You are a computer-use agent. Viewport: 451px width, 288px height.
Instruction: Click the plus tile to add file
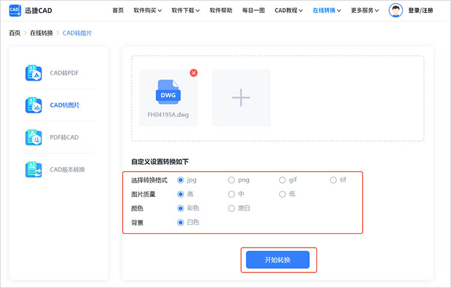point(241,98)
